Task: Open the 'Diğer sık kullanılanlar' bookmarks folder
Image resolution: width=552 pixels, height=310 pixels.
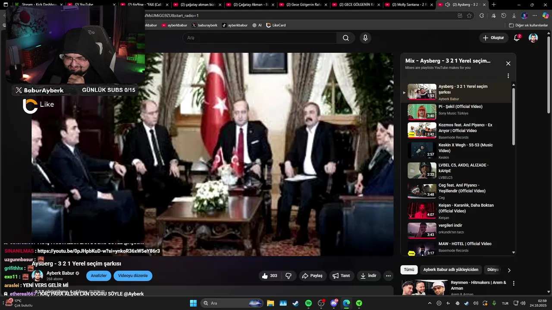Action: (x=529, y=25)
